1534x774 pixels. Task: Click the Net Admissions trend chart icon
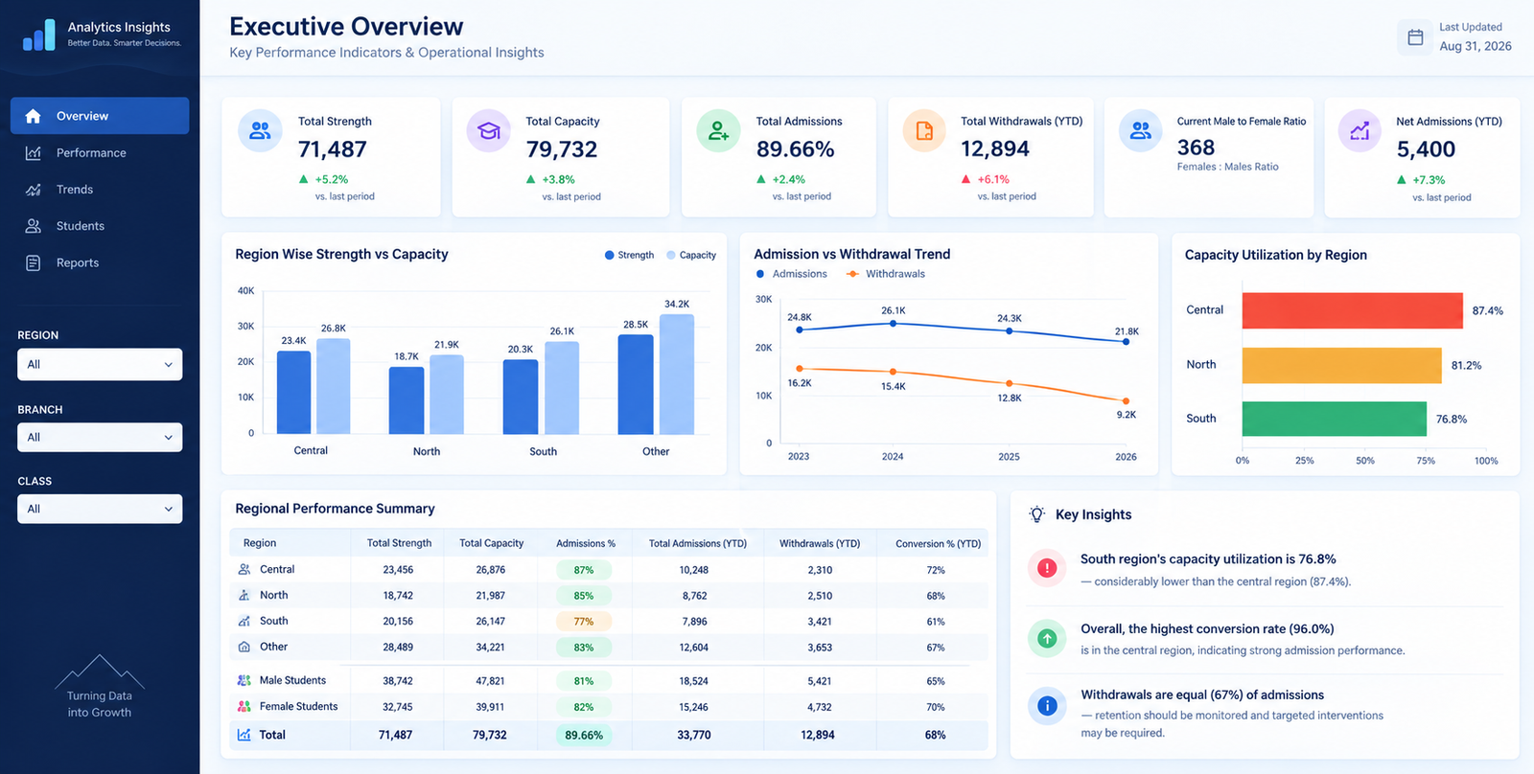[1360, 131]
